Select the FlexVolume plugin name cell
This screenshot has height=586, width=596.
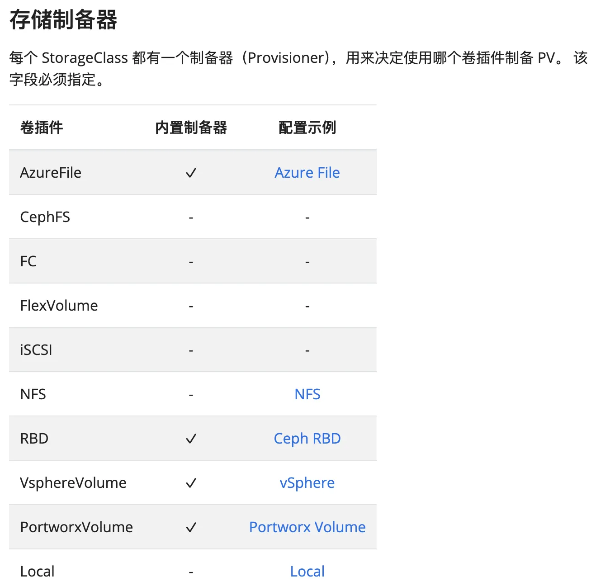point(59,306)
